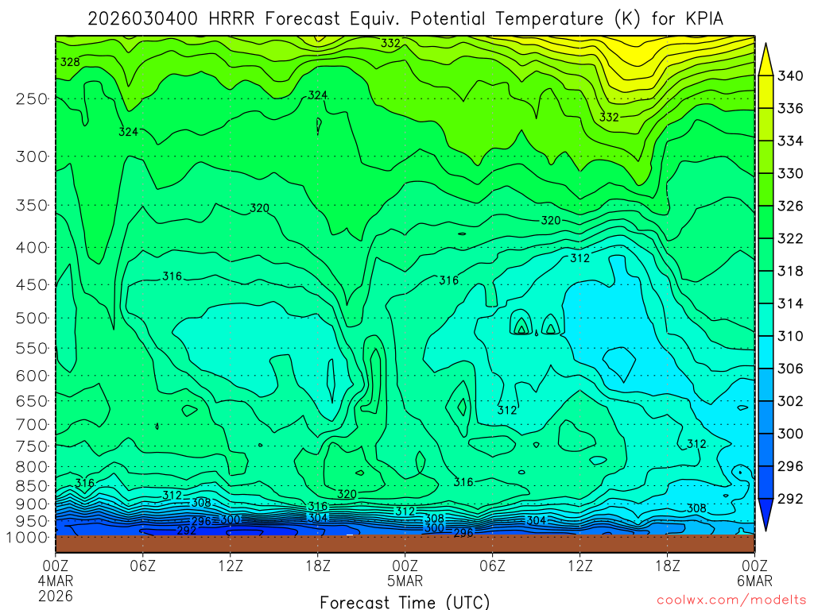Click the 00Z 6MAR time label
Viewport: 814px width, 610px height.
(x=755, y=573)
